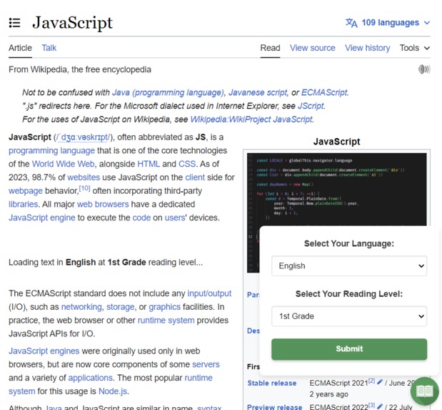442x410 pixels.
Task: Open the web browsers link
Action: pyautogui.click(x=103, y=205)
